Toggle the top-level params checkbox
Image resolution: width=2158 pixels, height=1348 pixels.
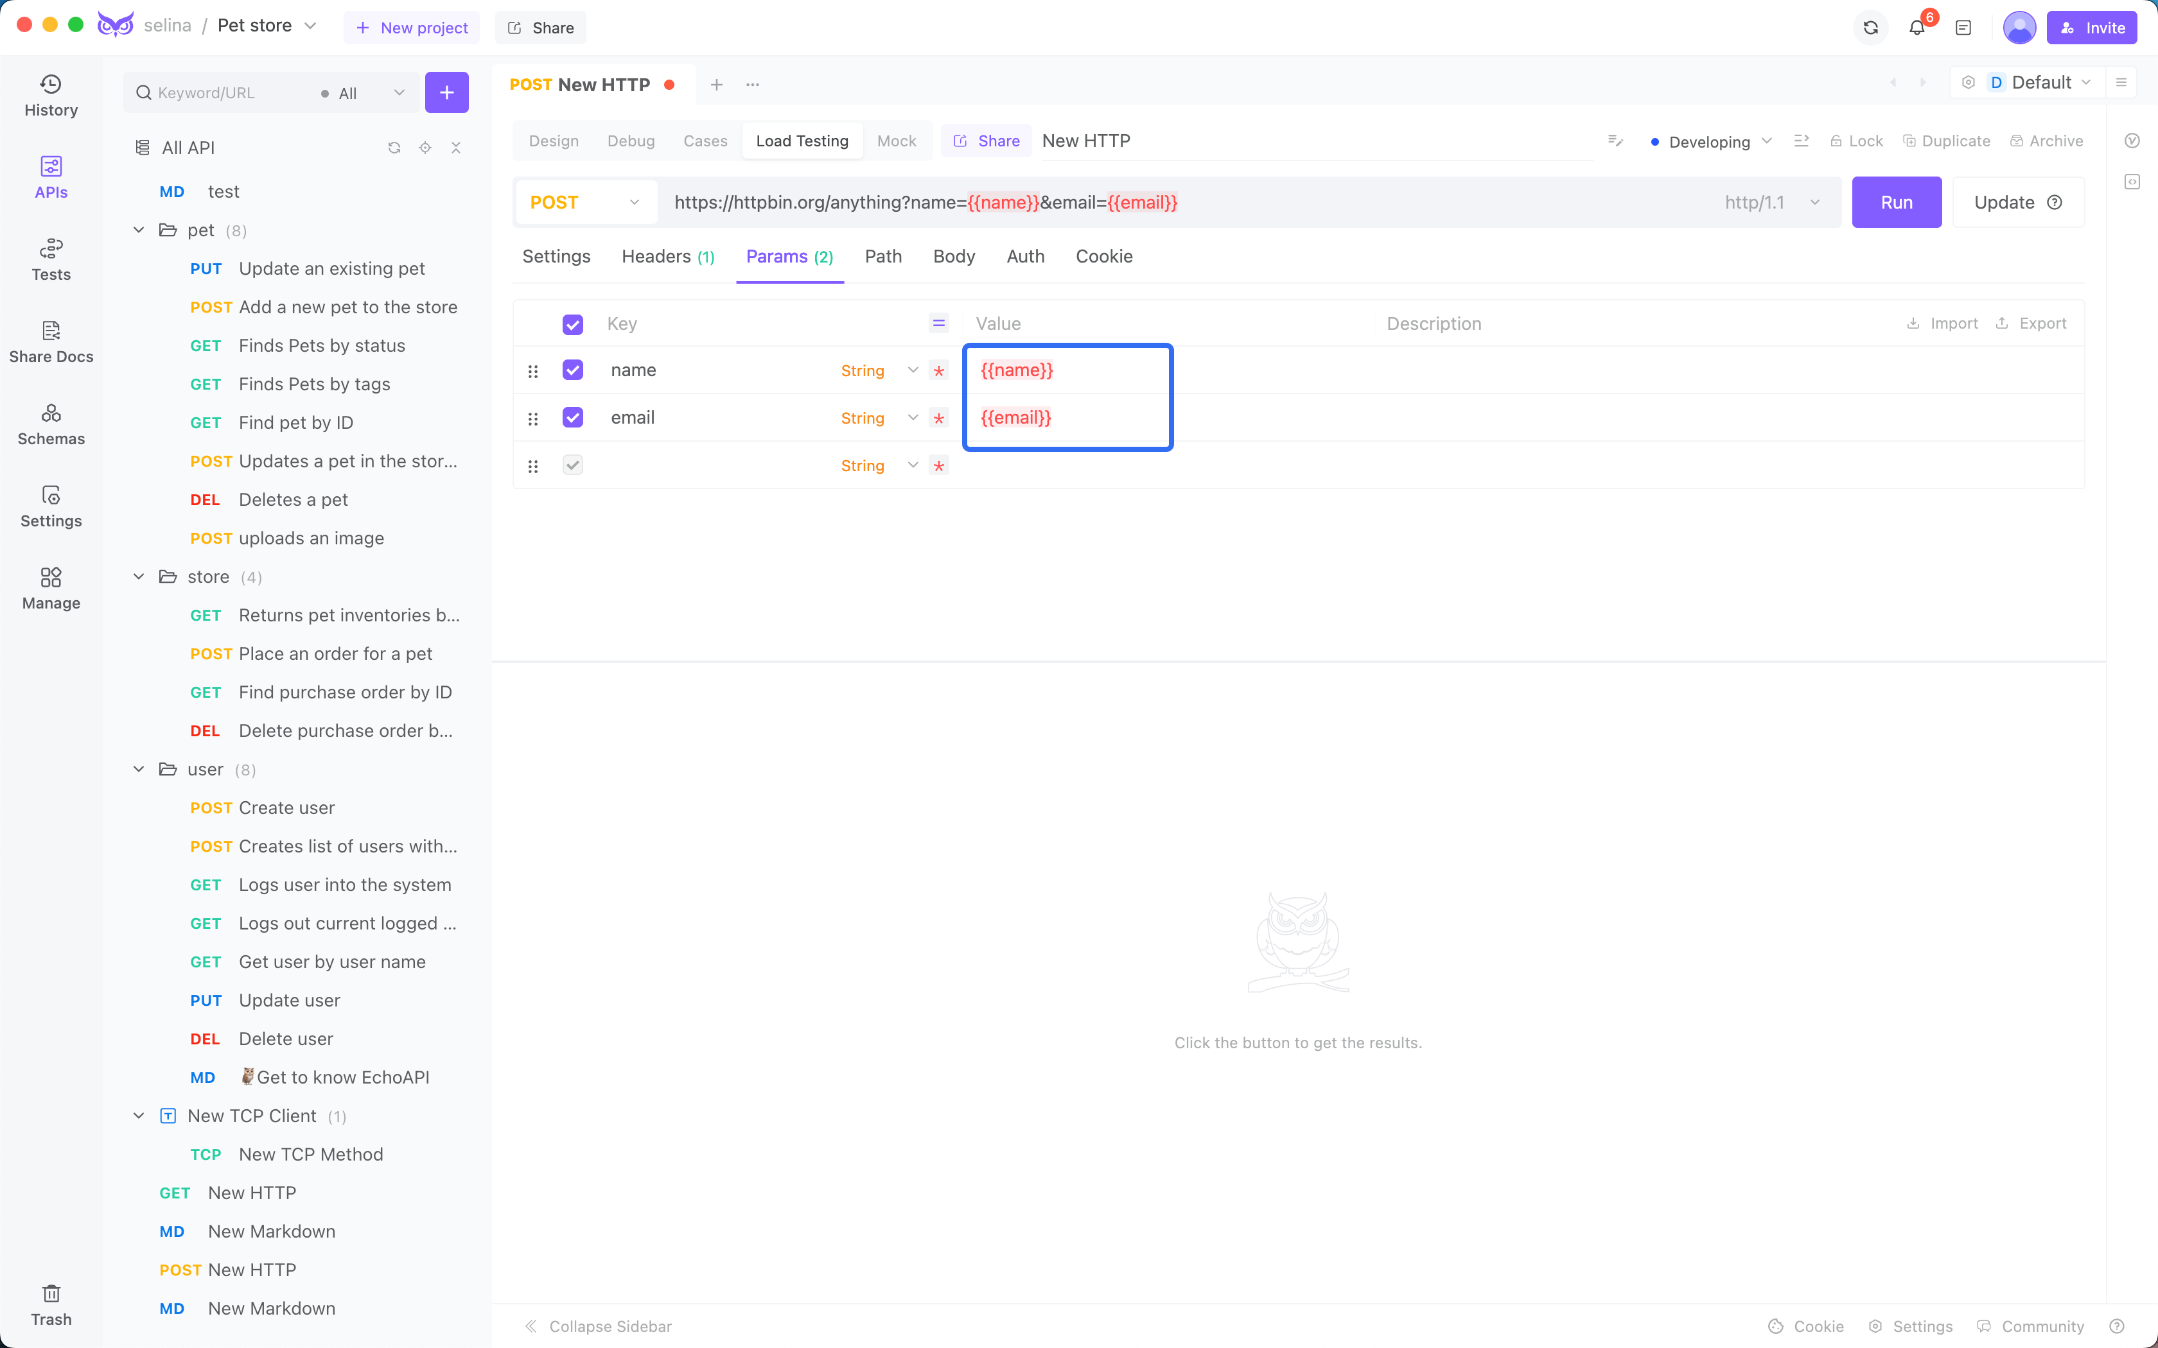[574, 323]
